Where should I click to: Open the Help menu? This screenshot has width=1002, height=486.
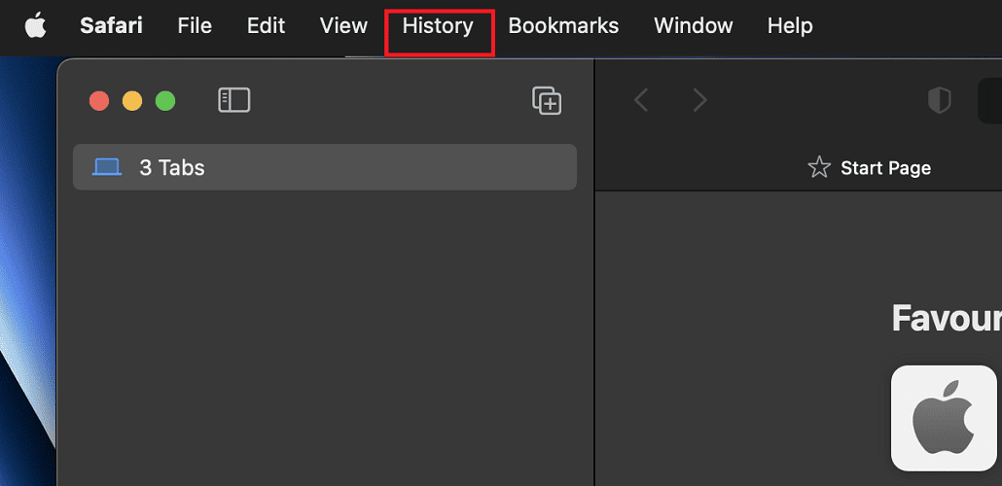[x=790, y=26]
